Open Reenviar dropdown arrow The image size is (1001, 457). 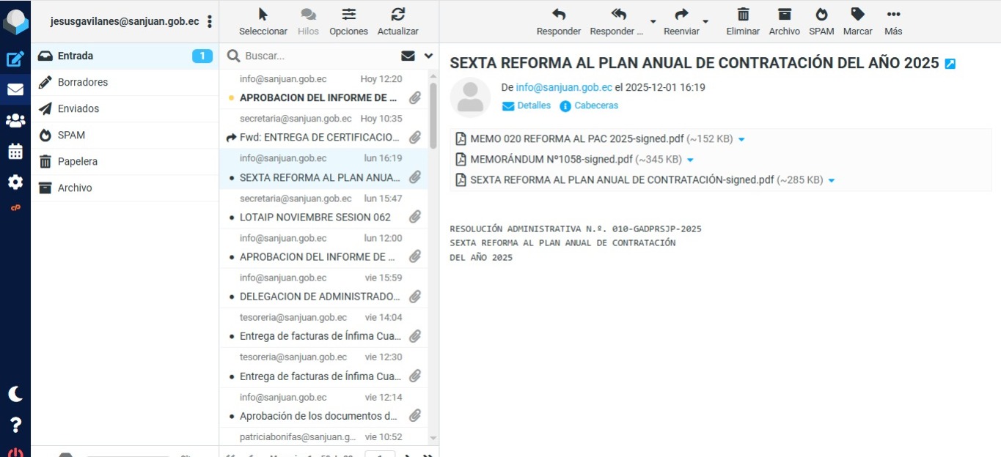click(705, 22)
